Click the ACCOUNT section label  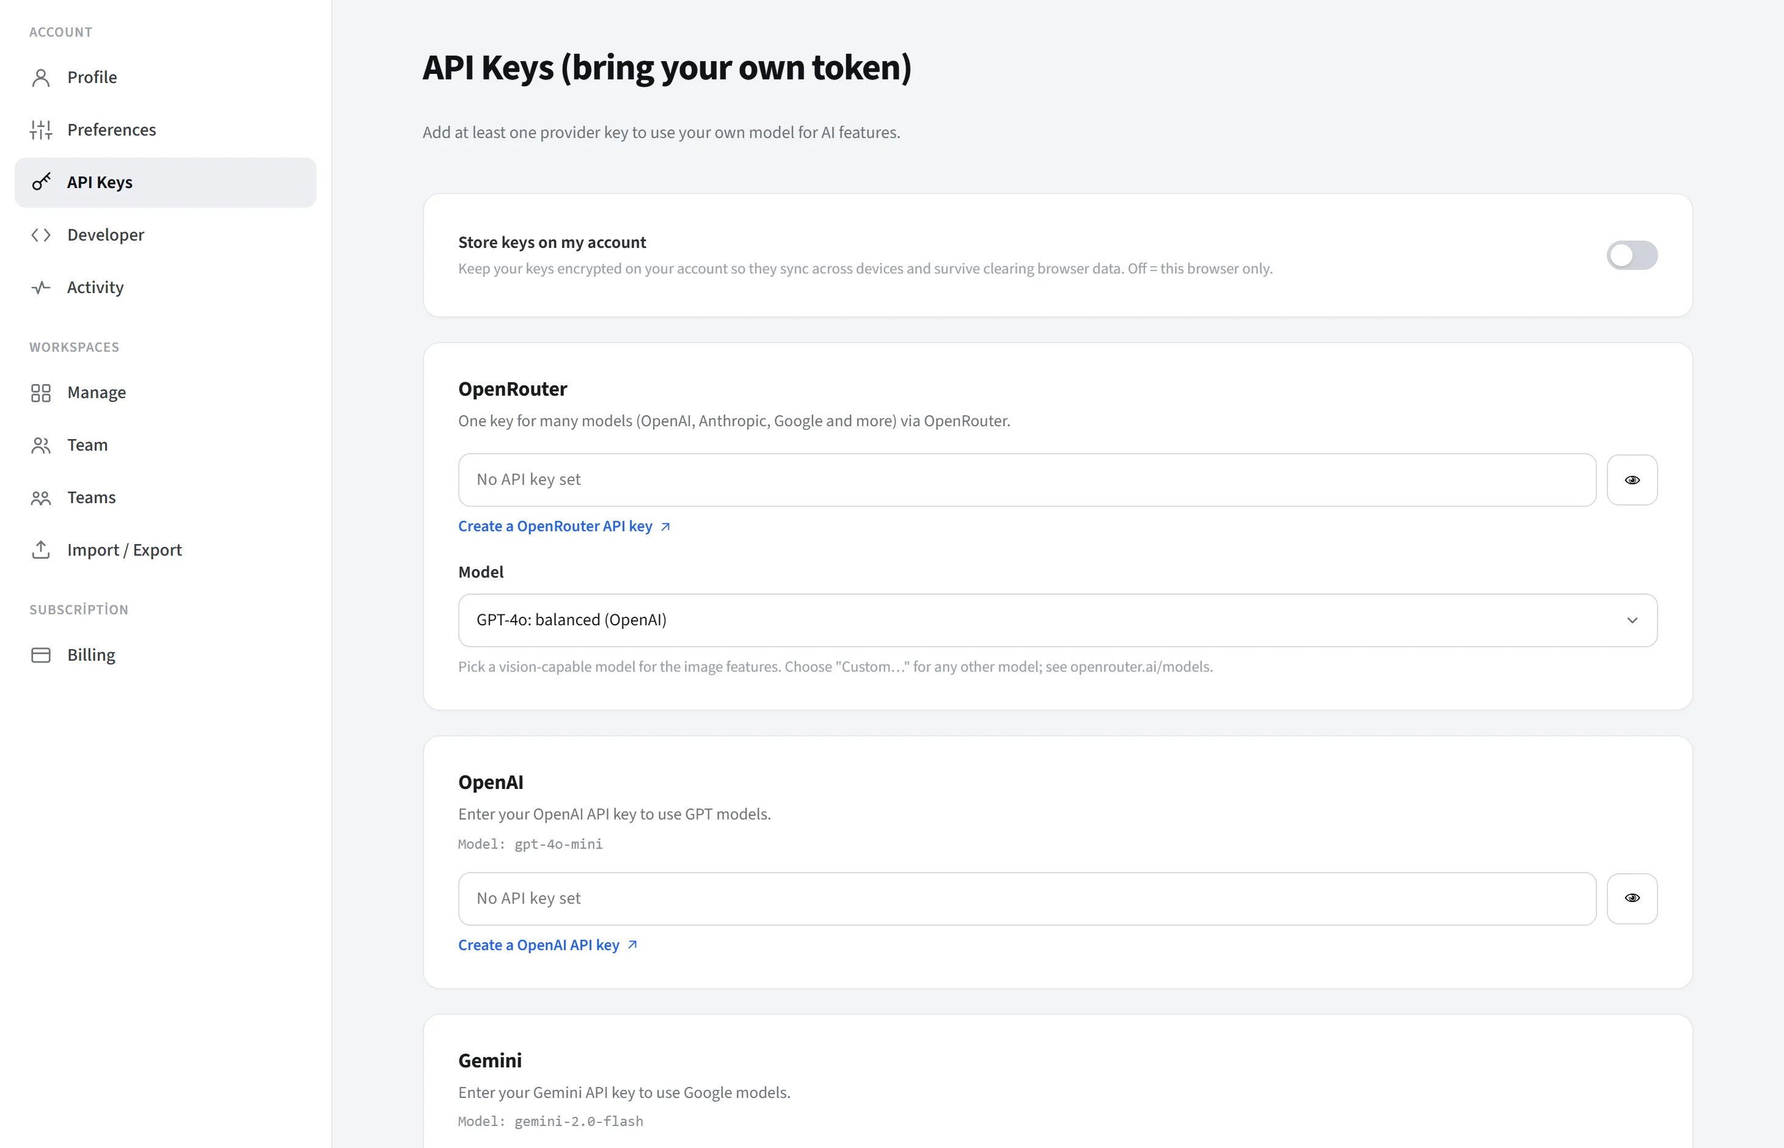click(x=61, y=32)
